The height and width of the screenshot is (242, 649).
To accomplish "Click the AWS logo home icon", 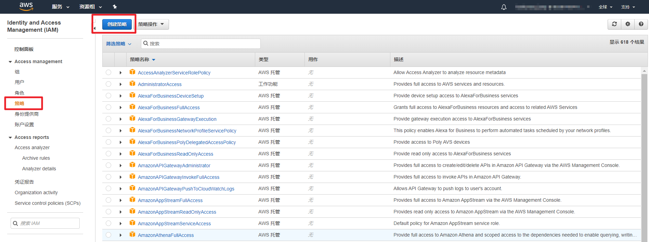I will point(26,6).
